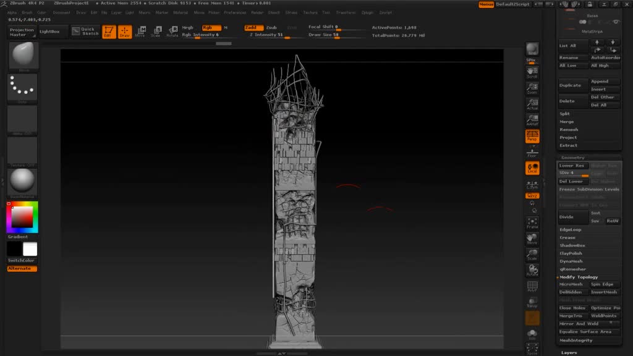Click the Edit mode icon
Viewport: 633px width, 356px height.
coord(109,32)
